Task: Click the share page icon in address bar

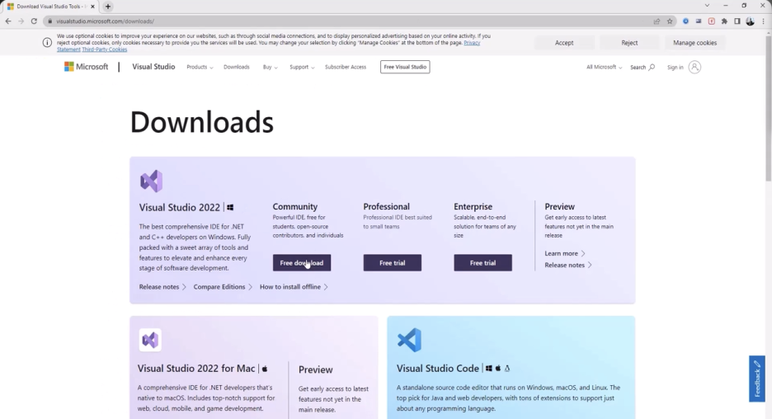Action: pos(657,21)
